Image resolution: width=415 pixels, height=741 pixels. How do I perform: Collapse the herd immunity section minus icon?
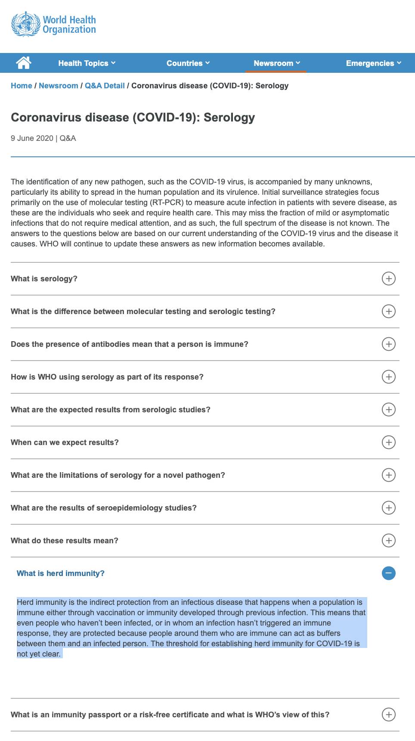388,573
